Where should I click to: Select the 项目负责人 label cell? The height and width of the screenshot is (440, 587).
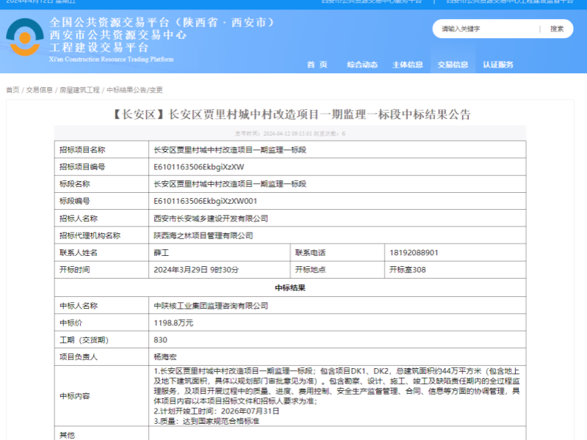click(101, 357)
